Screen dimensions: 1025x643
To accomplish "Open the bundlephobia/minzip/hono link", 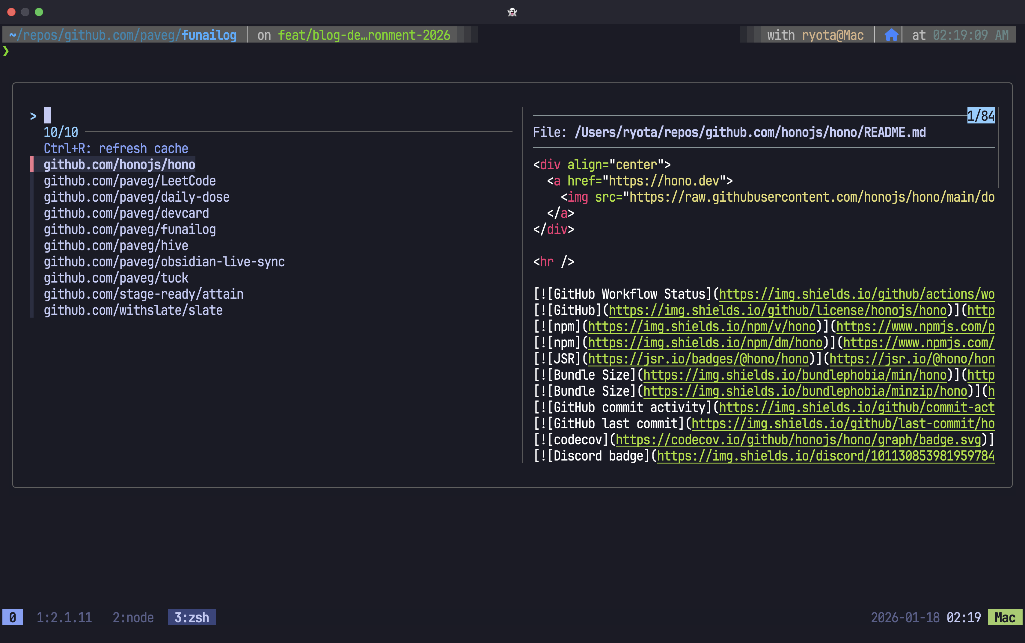I will pyautogui.click(x=805, y=391).
